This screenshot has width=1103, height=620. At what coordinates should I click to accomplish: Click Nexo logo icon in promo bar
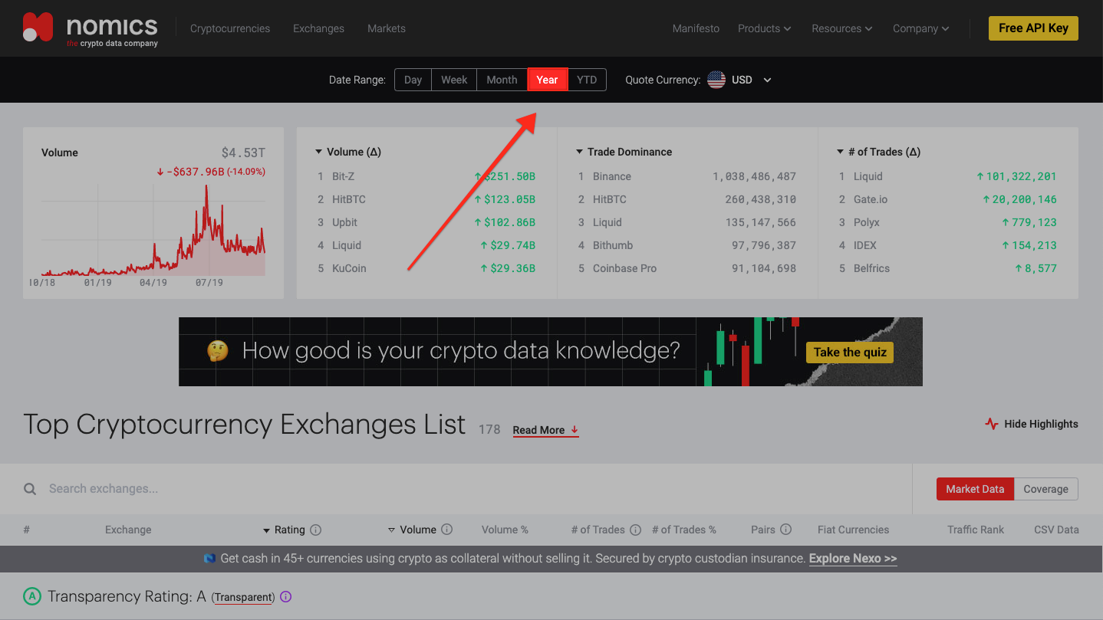(x=209, y=559)
